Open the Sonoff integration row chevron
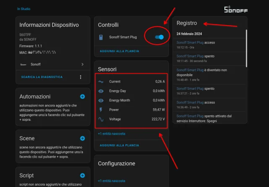Viewport: 269px width, 187px height. tap(82, 64)
